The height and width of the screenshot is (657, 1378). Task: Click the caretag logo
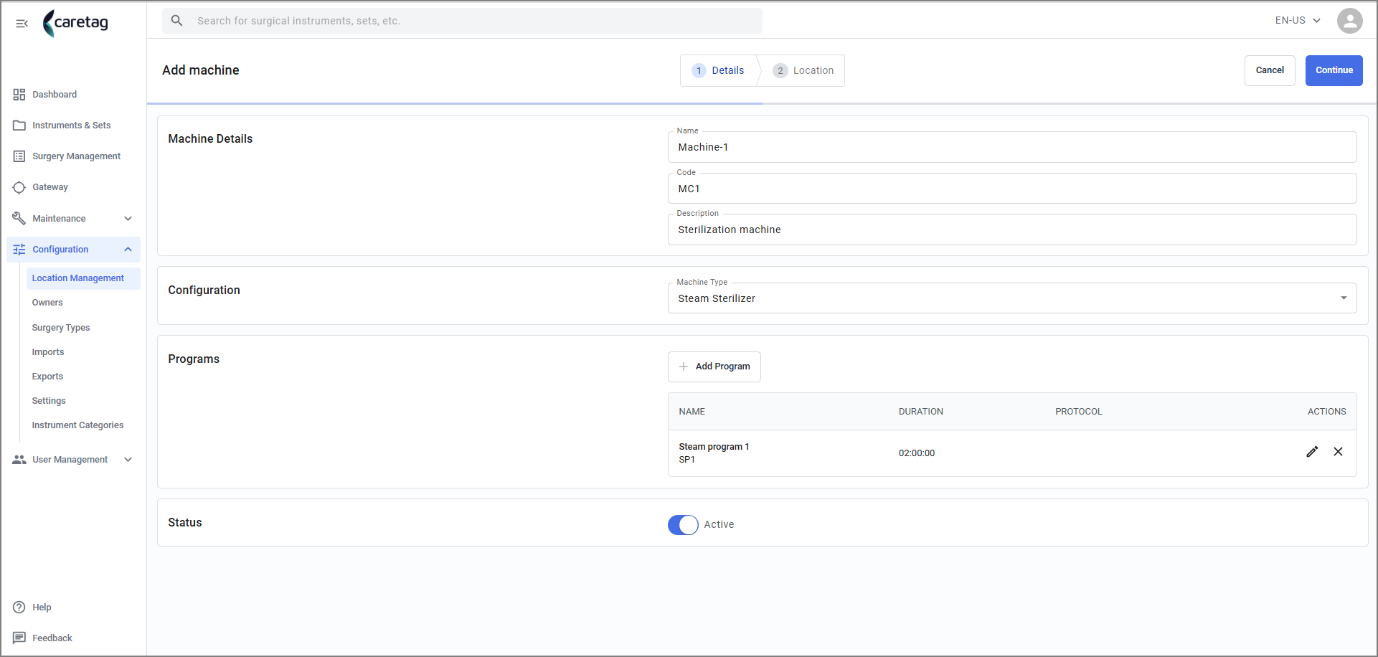75,22
